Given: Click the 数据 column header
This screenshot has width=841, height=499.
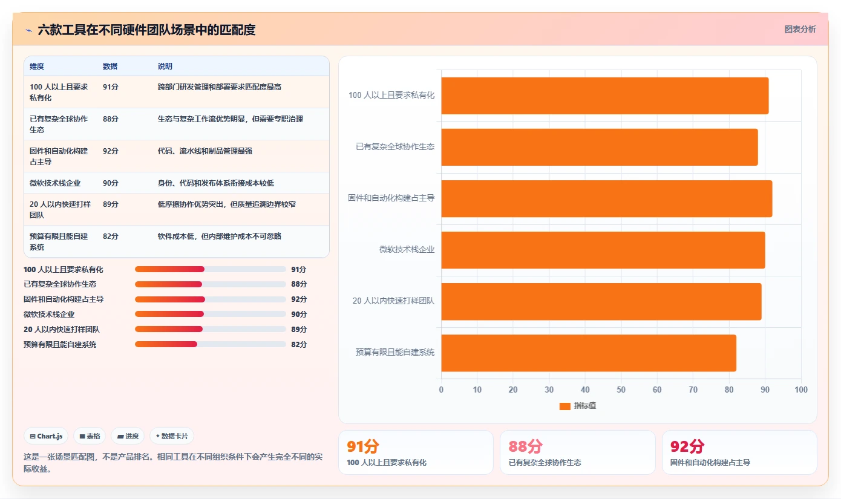Looking at the screenshot, I should point(110,67).
